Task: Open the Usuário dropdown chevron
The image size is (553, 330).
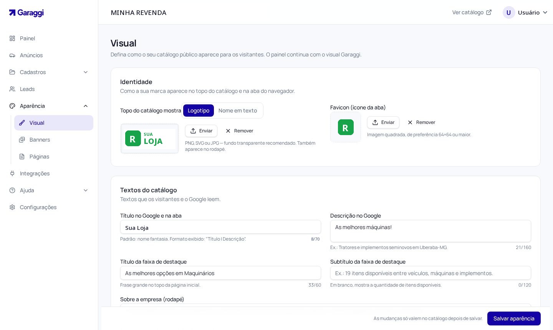Action: 545,13
